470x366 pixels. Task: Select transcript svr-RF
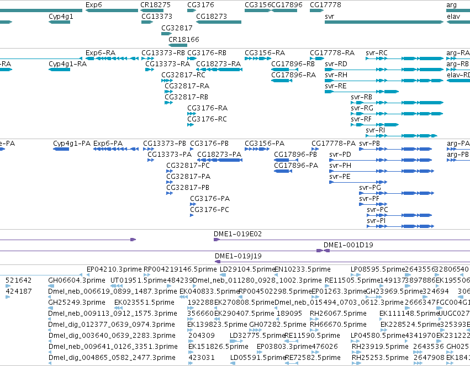pos(375,125)
